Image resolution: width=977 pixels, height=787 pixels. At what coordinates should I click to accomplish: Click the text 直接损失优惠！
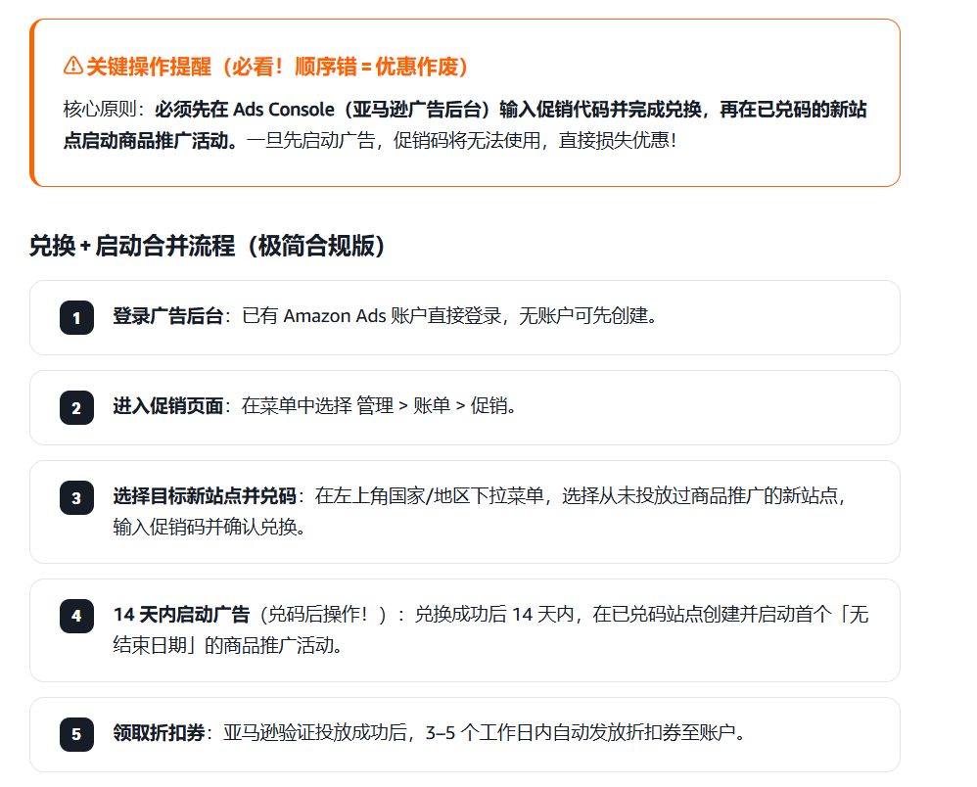point(618,141)
